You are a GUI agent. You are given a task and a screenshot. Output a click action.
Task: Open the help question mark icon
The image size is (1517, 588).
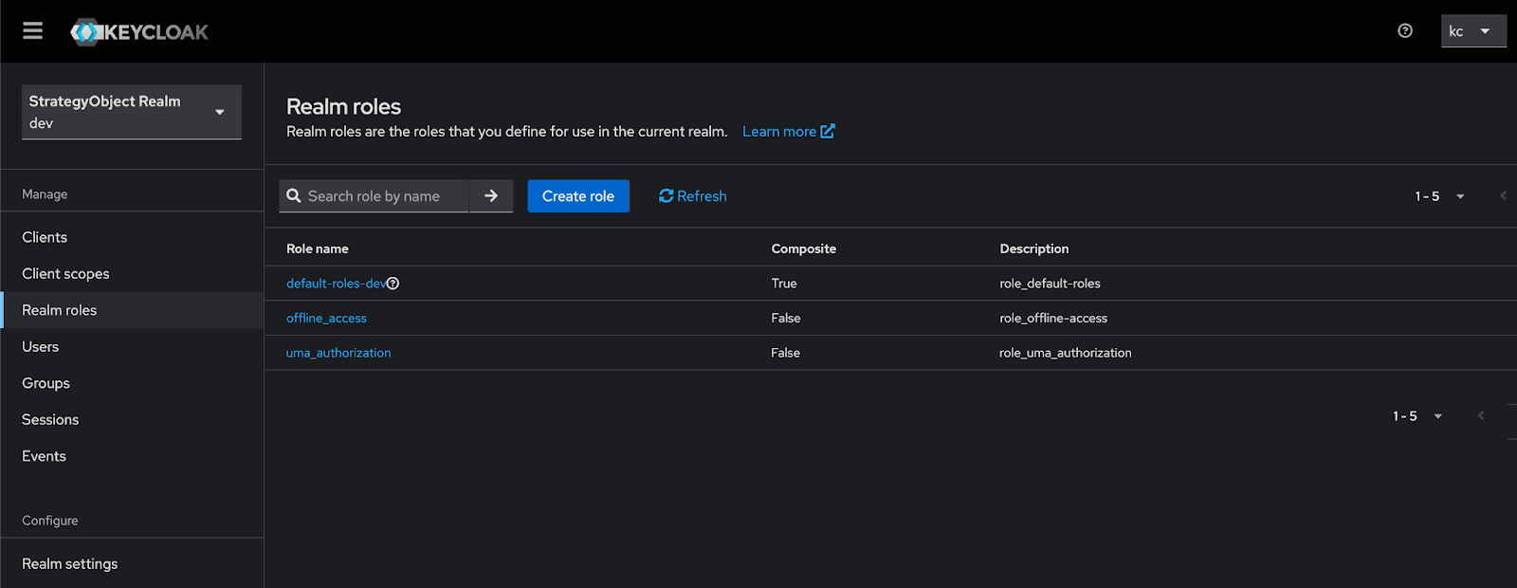tap(1405, 31)
